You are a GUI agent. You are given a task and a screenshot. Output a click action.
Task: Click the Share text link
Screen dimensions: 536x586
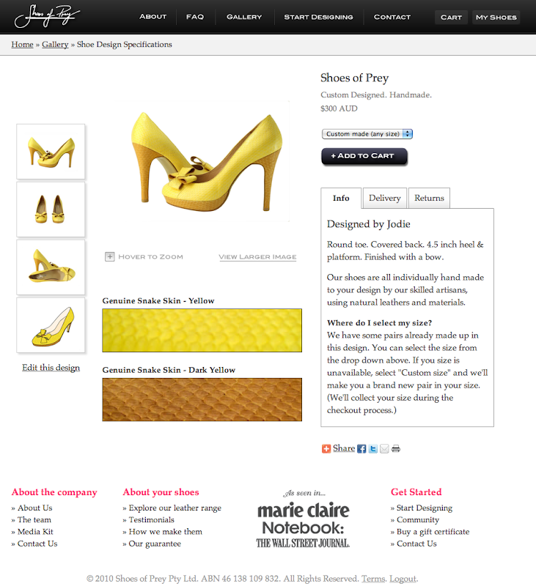pos(344,448)
